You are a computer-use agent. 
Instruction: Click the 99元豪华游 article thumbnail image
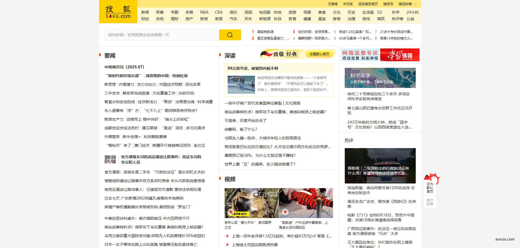241,85
